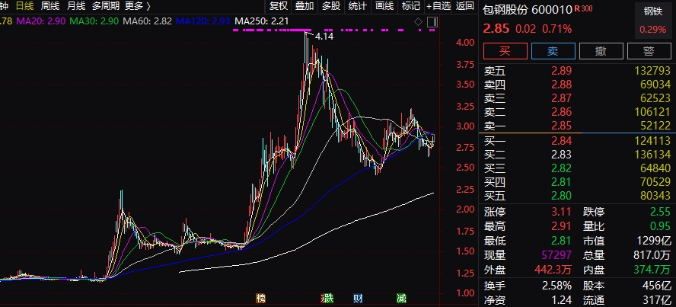Image resolution: width=676 pixels, height=307 pixels.
Task: Select the MA20: 2.90 indicator label
Action: (40, 21)
